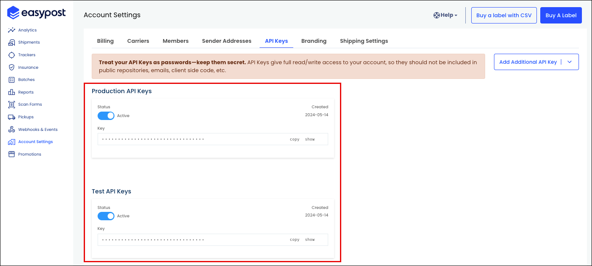Viewport: 592px width, 266px height.
Task: Show the Test API key
Action: [310, 240]
